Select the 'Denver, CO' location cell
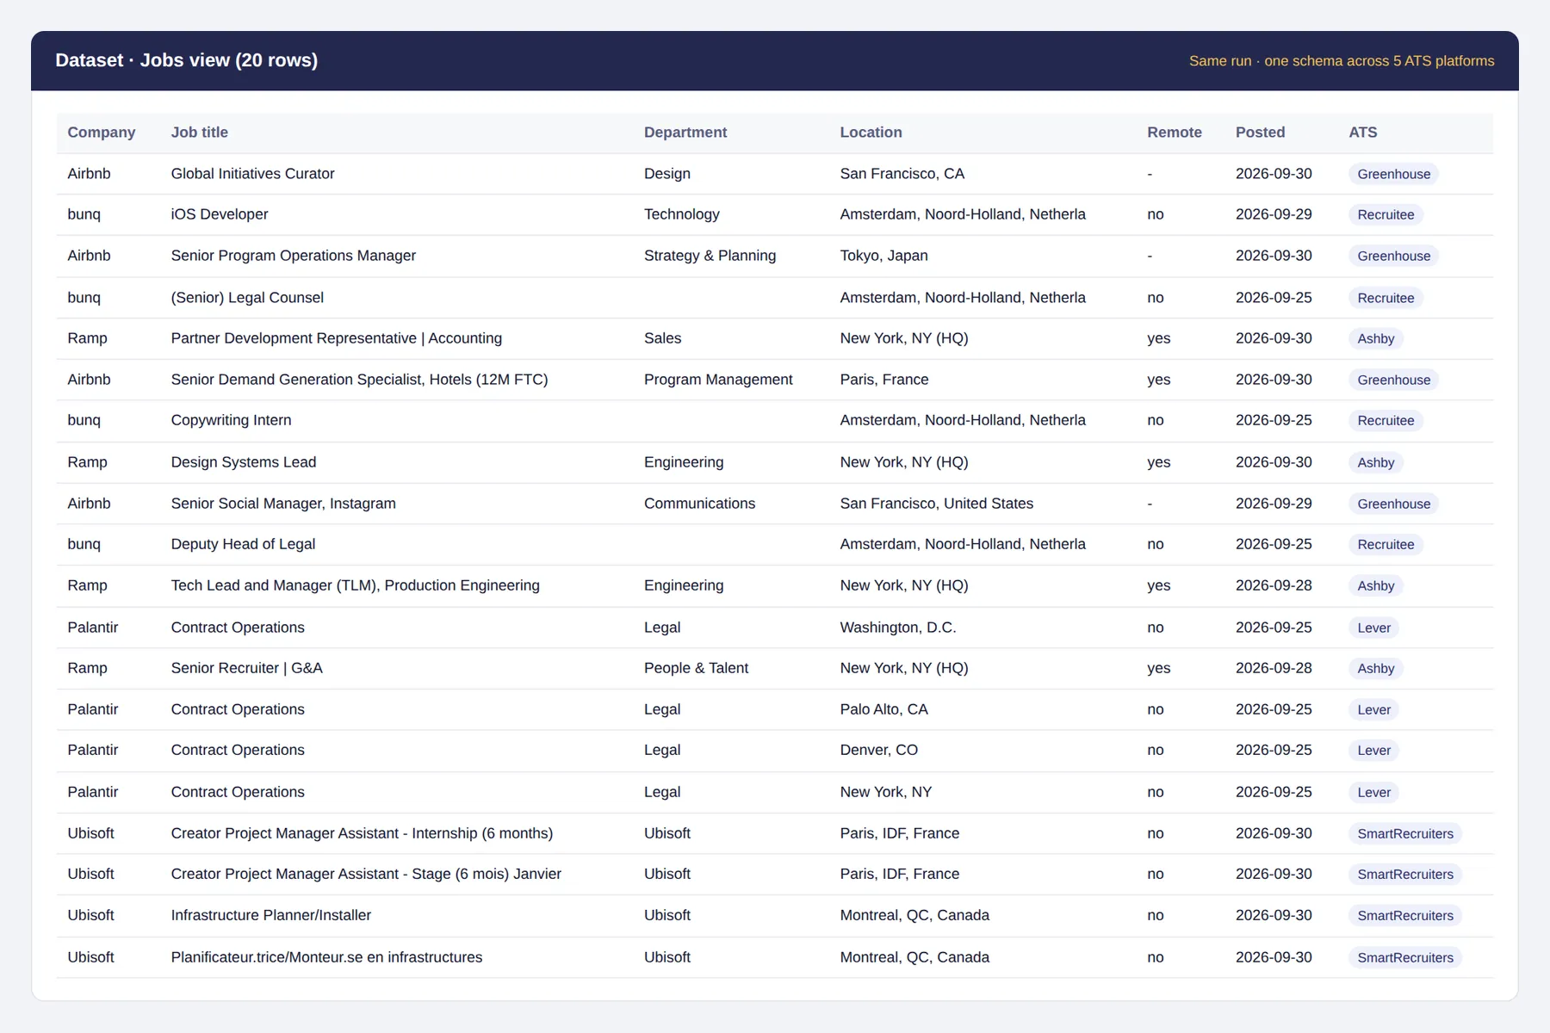The image size is (1550, 1033). [879, 750]
